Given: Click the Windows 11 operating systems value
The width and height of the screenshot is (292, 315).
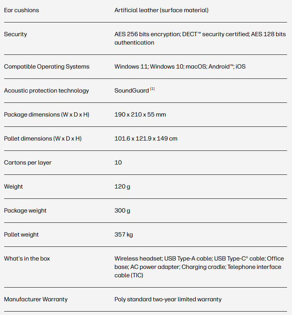Looking at the screenshot, I should 131,67.
